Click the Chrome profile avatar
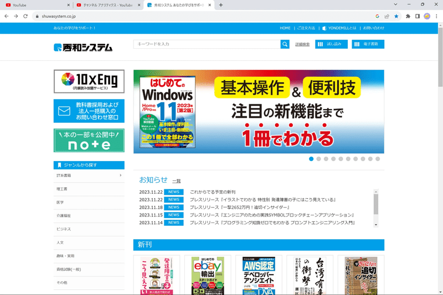Viewport: 443px width, 295px height. 427,17
